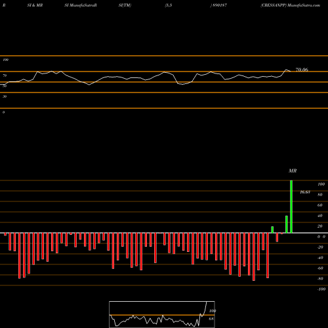The width and height of the screenshot is (328, 328).
Task: Click the RSI axis label 70
Action: [x=5, y=75]
